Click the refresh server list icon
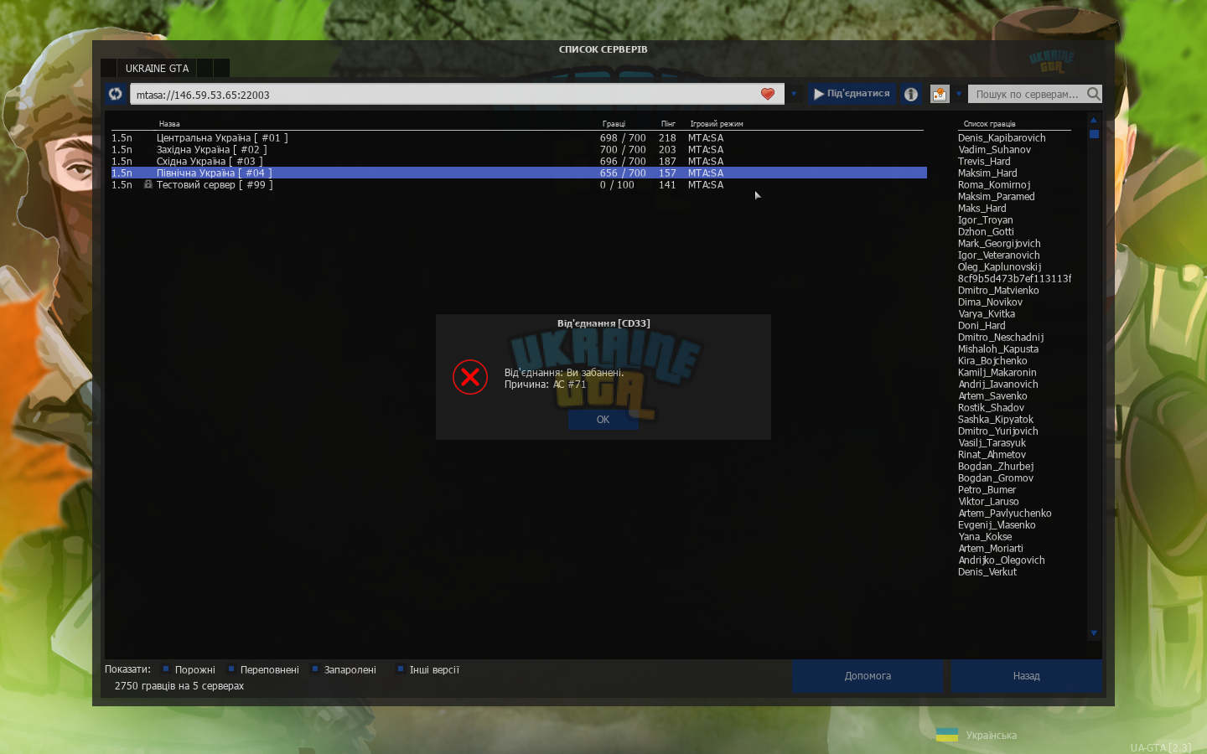The width and height of the screenshot is (1207, 754). coord(115,94)
